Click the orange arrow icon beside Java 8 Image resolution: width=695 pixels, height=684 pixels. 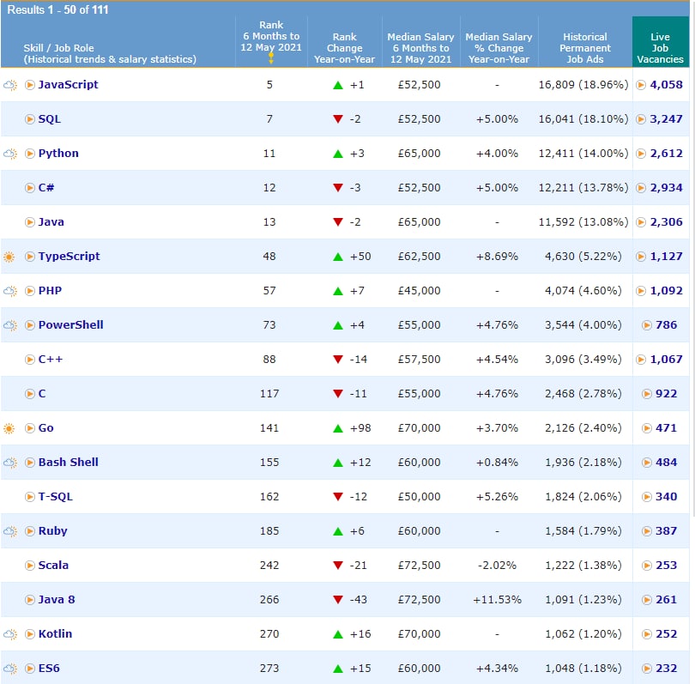pos(30,600)
